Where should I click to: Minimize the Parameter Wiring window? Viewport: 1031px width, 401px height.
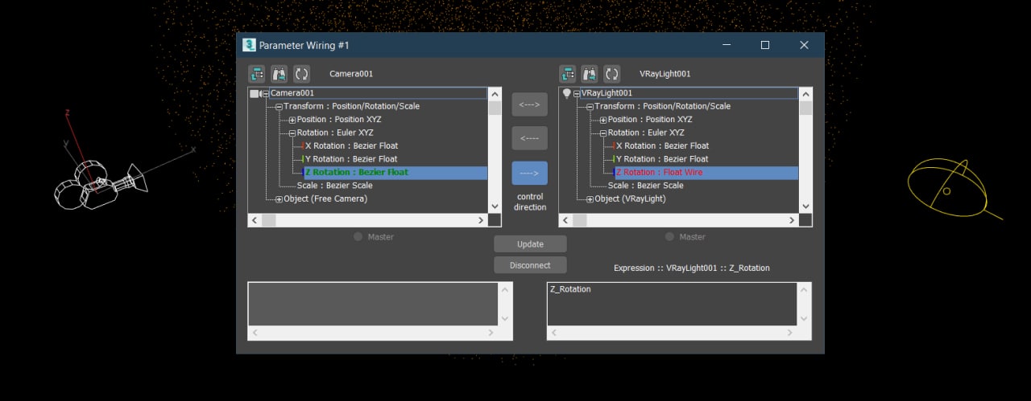[x=727, y=45]
